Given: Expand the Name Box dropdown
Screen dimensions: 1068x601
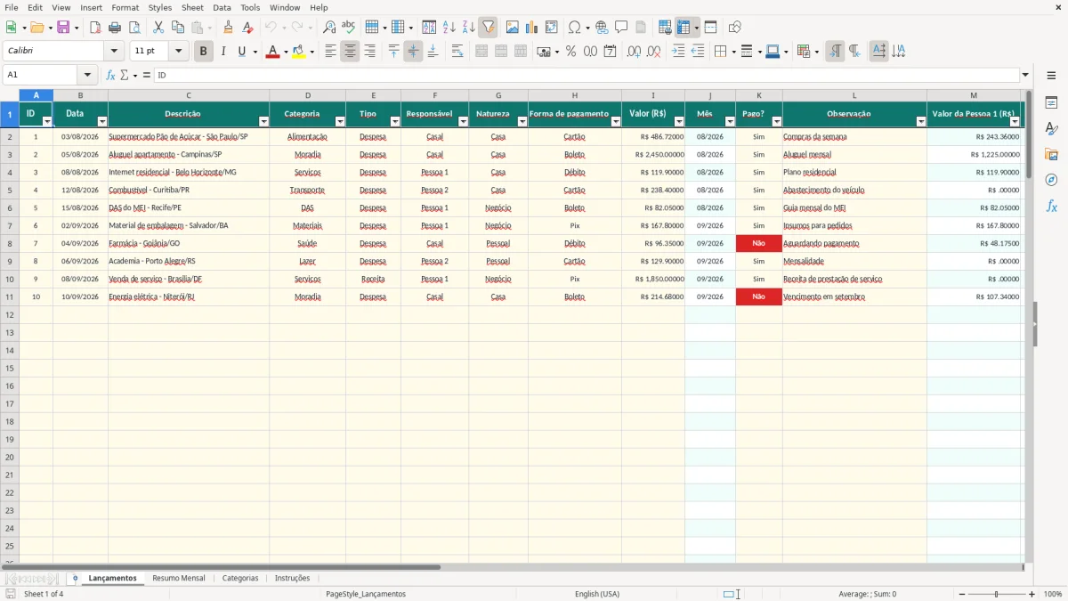Looking at the screenshot, I should click(86, 76).
